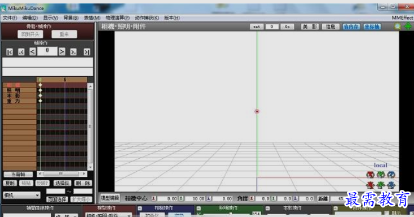Open the 相机 selection dropdown

tap(21, 196)
